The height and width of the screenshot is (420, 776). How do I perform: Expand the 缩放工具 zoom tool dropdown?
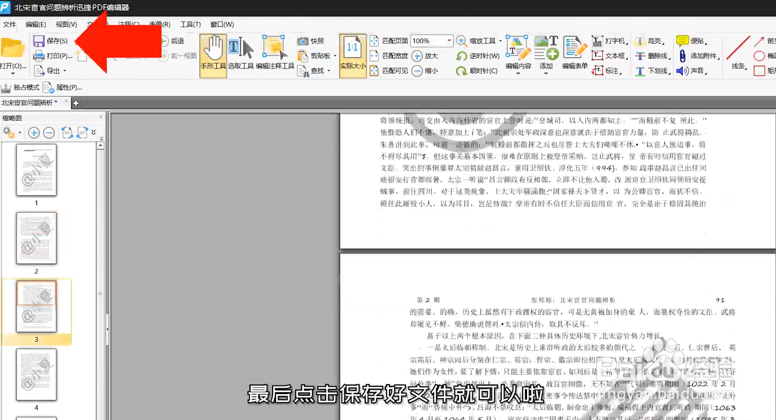click(500, 41)
